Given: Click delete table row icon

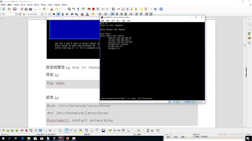Looking at the screenshot, I should tap(22, 131).
